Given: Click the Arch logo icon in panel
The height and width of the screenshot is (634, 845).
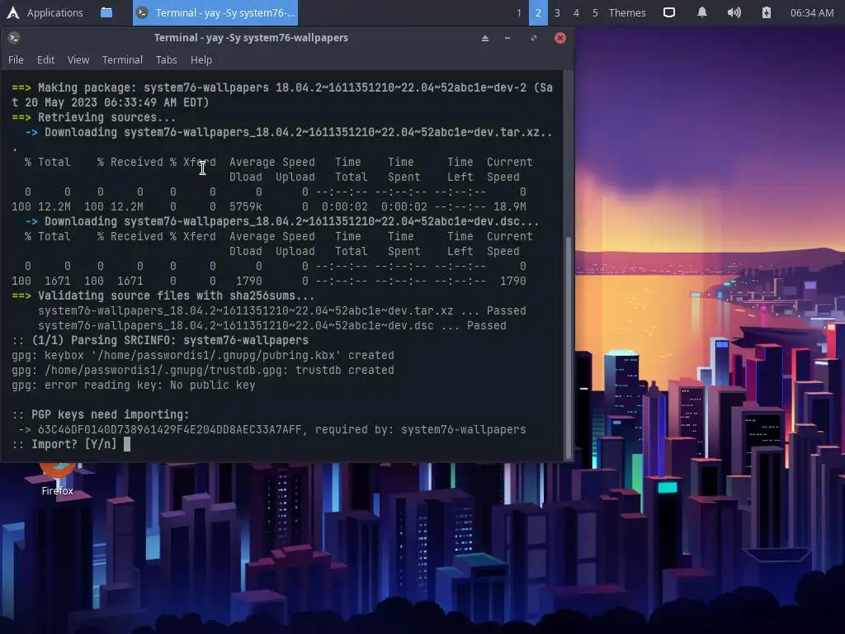Looking at the screenshot, I should click(x=13, y=12).
